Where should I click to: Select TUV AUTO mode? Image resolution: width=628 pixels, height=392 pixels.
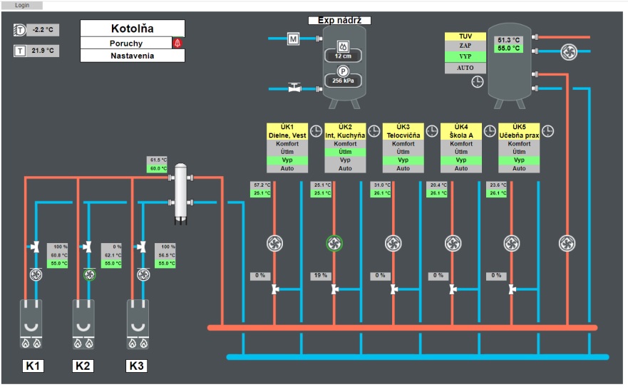pos(465,68)
